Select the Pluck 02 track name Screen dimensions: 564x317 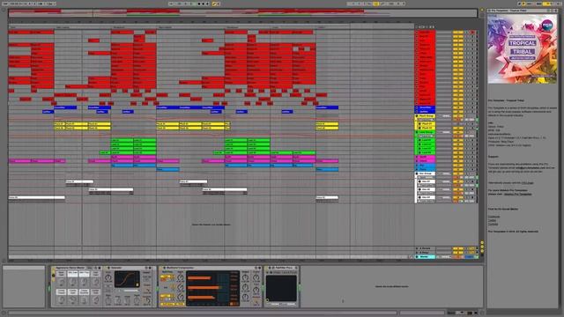[x=427, y=128]
